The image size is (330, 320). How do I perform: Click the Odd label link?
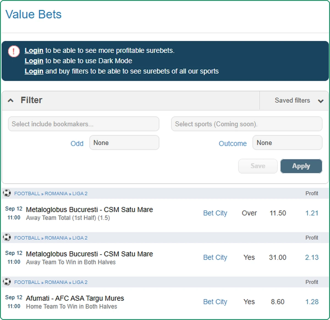point(77,144)
